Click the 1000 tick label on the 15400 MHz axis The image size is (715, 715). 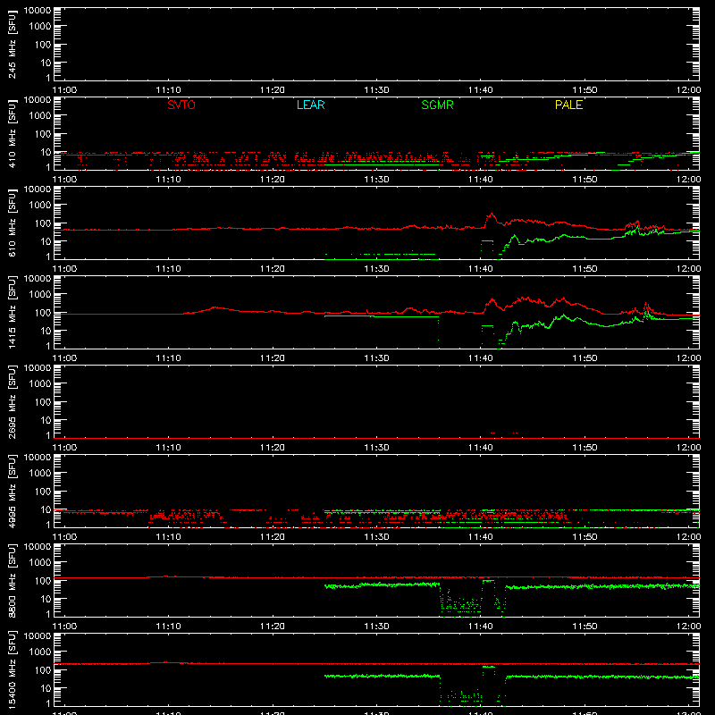tap(40, 652)
